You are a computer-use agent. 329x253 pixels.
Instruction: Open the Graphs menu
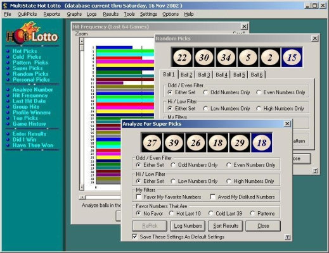[74, 14]
